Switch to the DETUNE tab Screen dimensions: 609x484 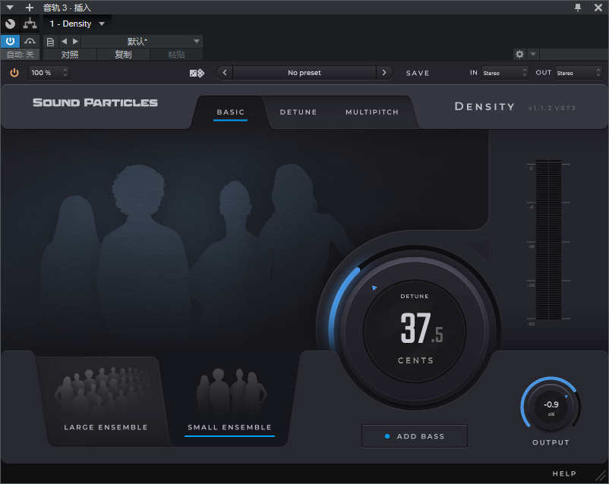click(298, 112)
